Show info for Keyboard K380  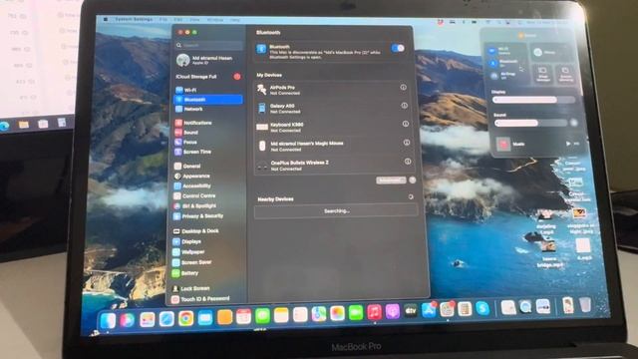point(406,124)
